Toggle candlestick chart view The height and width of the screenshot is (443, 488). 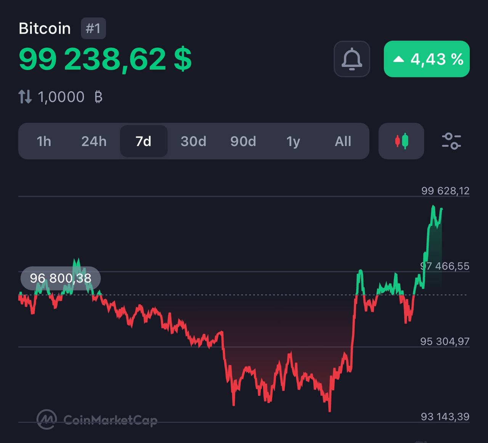tap(401, 141)
